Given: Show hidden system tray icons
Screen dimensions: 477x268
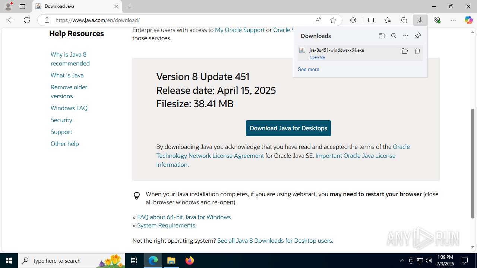Looking at the screenshot, I should tap(402, 261).
